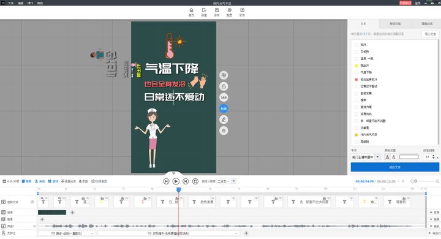Image resolution: width=441 pixels, height=239 pixels.
Task: Click the red badge button in title bar
Action: [x=405, y=3]
